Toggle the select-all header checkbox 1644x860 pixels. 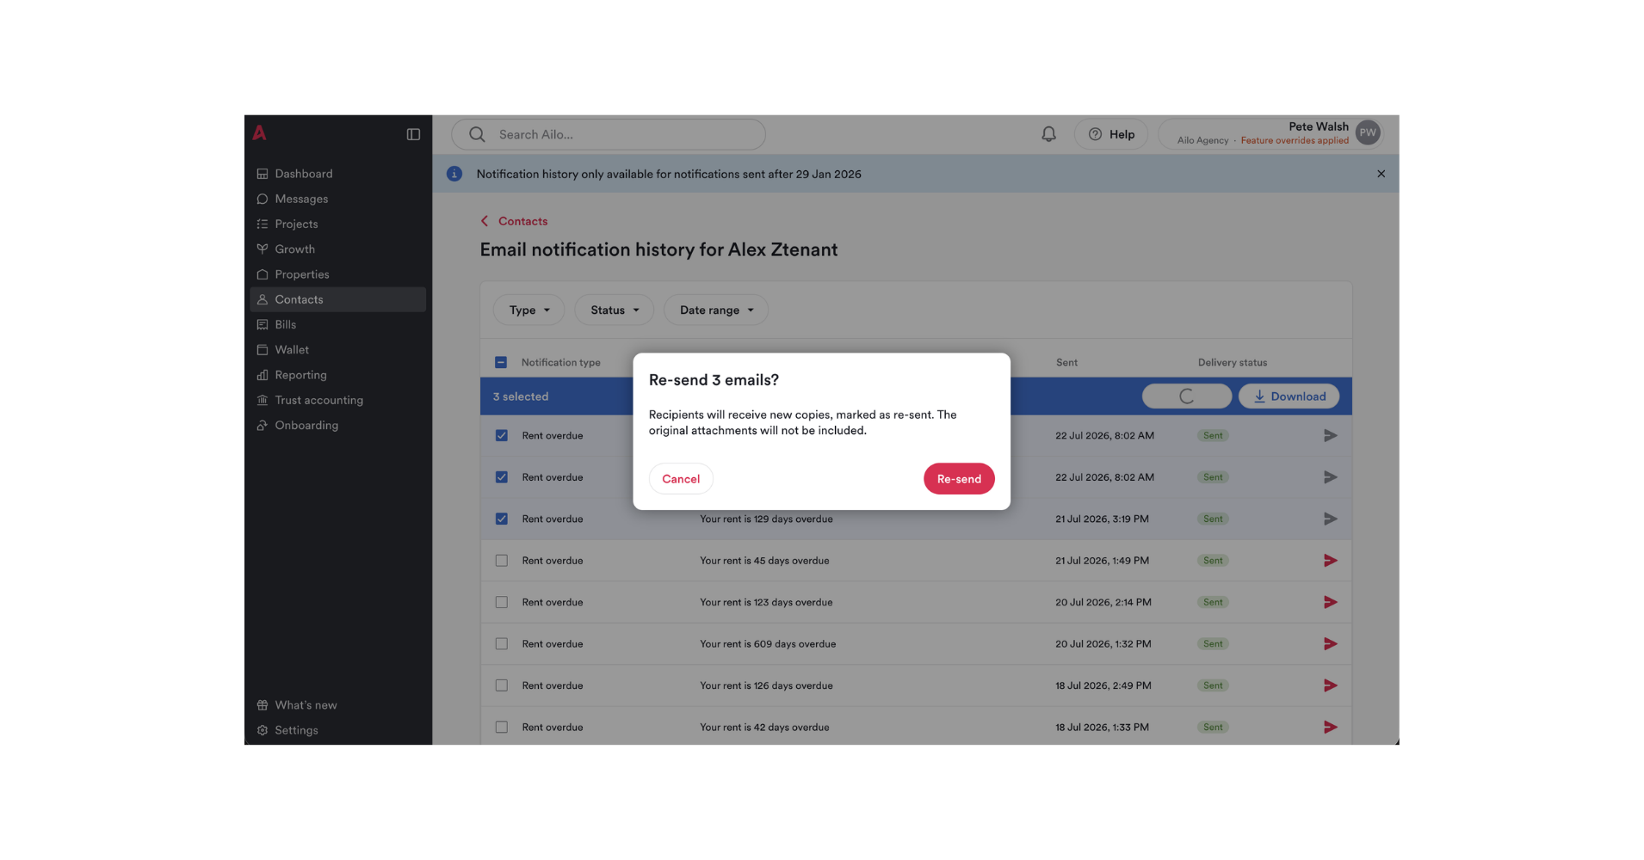(501, 362)
